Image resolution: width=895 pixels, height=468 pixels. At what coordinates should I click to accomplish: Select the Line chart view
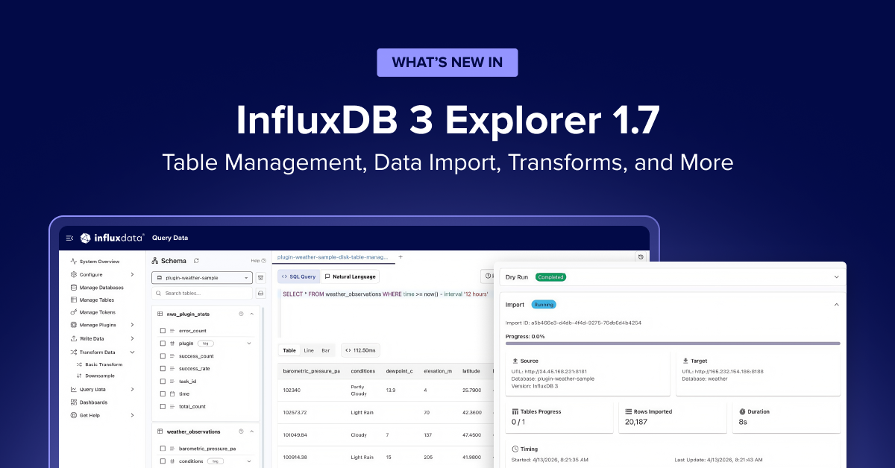pyautogui.click(x=309, y=350)
